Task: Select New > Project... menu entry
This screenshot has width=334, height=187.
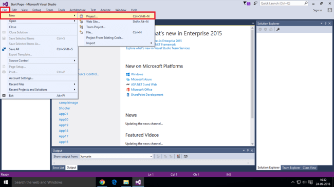Action: [x=116, y=16]
